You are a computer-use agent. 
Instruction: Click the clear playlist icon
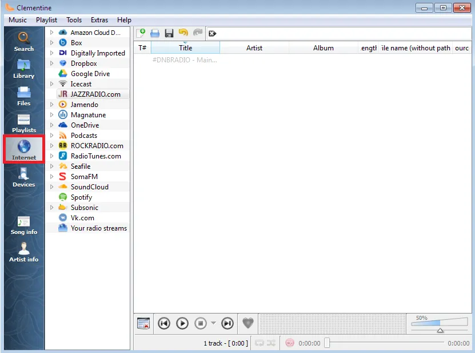[143, 324]
